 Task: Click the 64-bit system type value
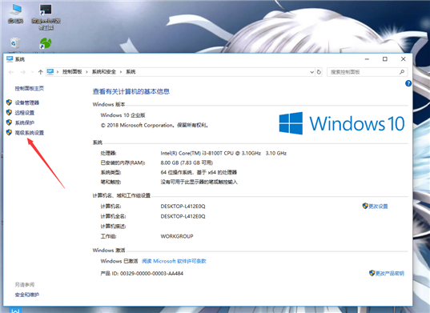tap(199, 172)
